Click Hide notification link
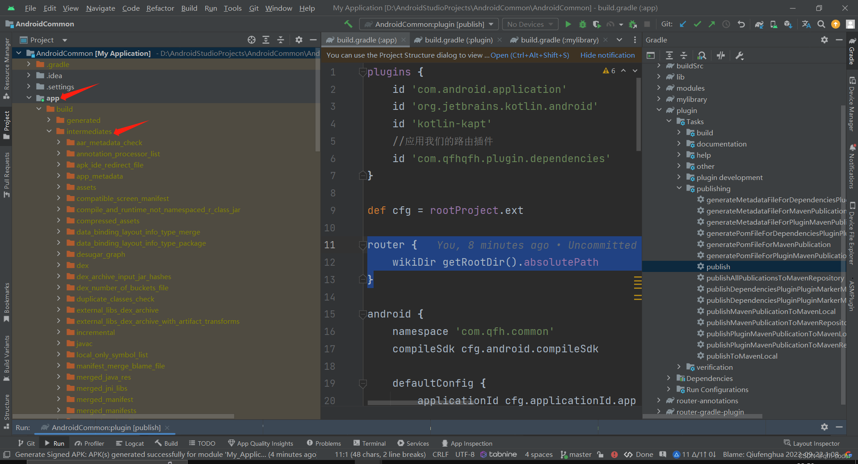The image size is (858, 464). 607,55
